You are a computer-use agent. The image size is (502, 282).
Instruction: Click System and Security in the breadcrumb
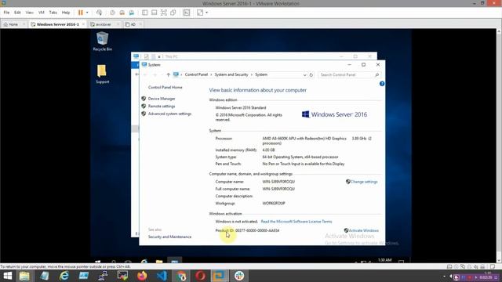point(231,74)
